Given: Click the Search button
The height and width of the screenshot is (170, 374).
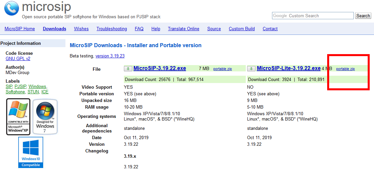Looking at the screenshot, I should [363, 16].
